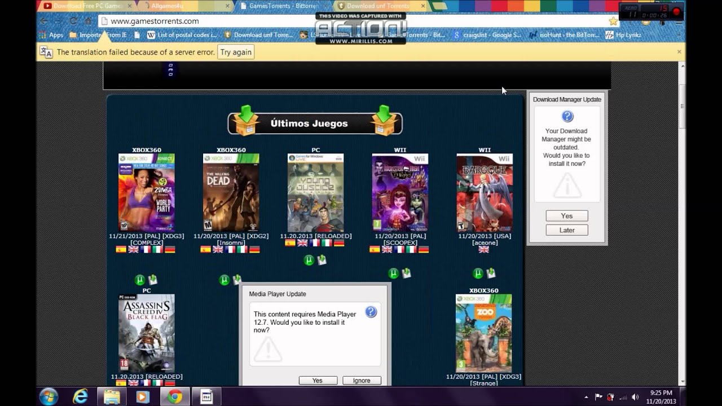The width and height of the screenshot is (722, 406).
Task: Go back with browser back arrow
Action: tap(44, 21)
